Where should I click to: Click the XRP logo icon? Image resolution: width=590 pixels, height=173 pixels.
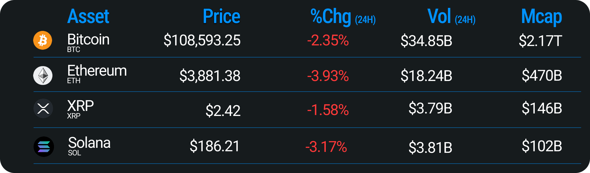(x=43, y=108)
